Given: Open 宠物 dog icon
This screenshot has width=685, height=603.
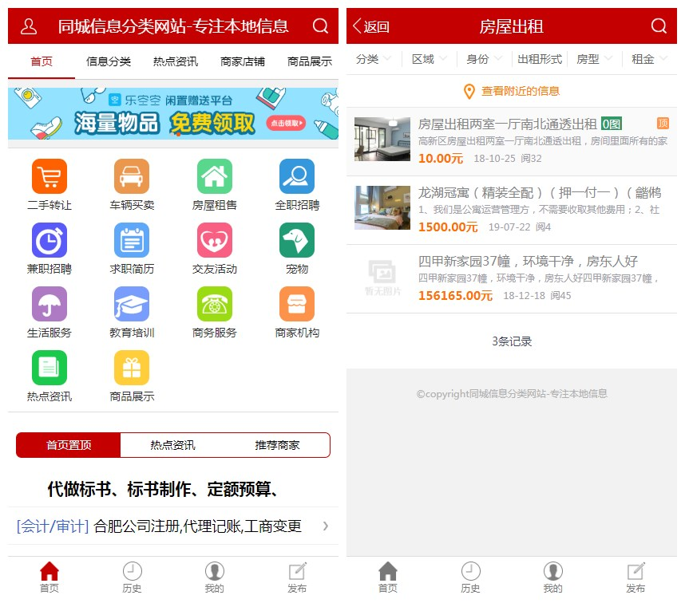Looking at the screenshot, I should point(297,240).
